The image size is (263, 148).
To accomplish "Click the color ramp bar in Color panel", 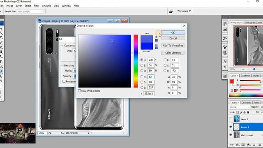I will click(x=246, y=95).
